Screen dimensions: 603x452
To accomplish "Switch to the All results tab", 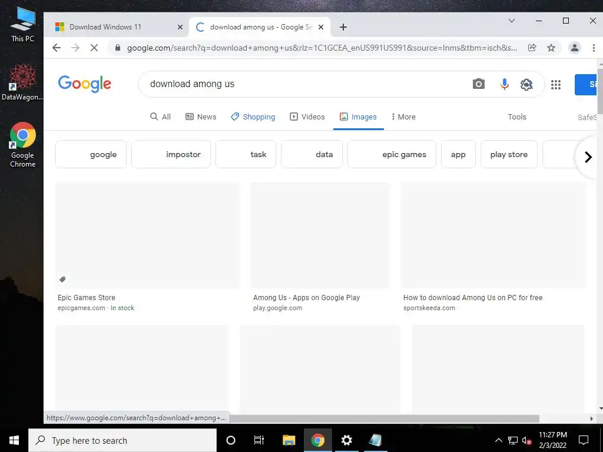I will pos(160,117).
